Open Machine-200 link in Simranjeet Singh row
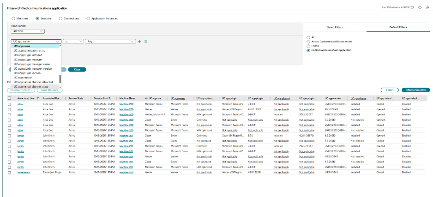The width and height of the screenshot is (433, 197). (x=126, y=173)
